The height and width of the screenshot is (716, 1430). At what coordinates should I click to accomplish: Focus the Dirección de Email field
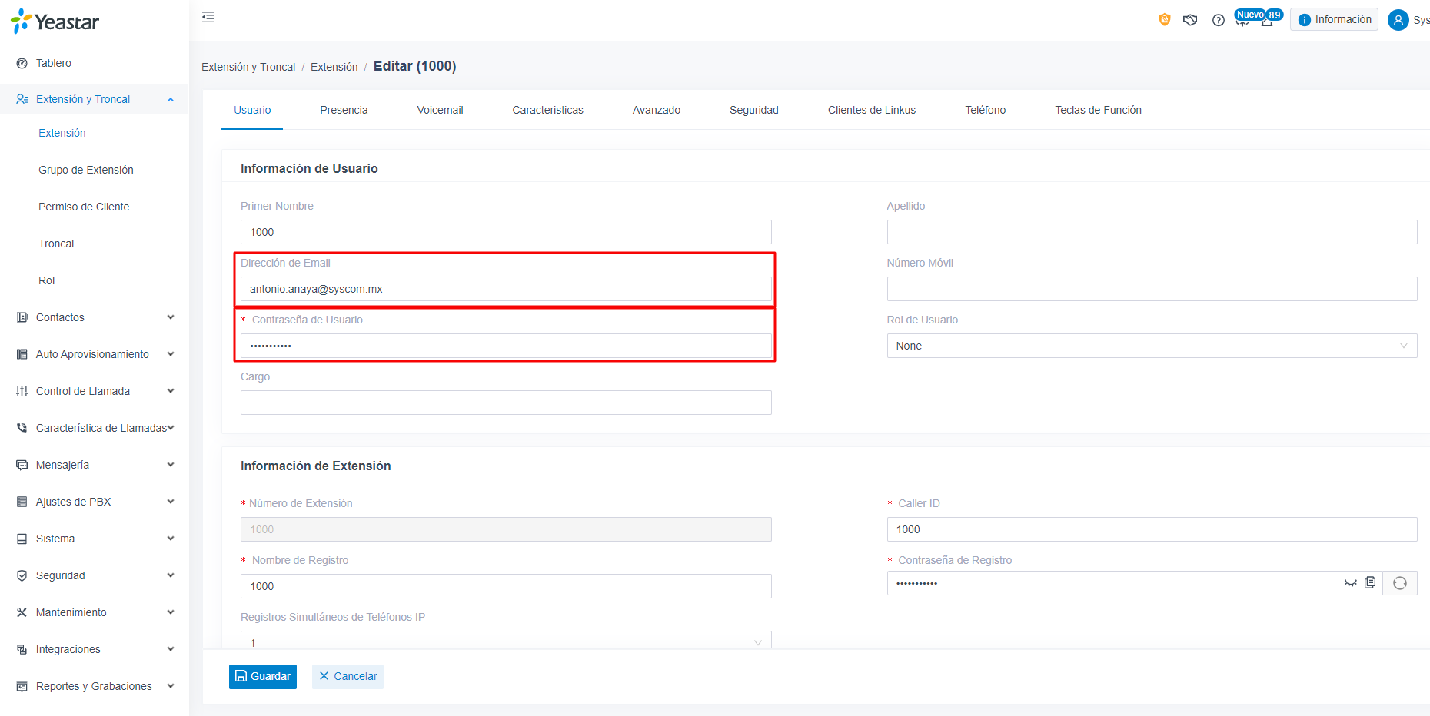point(506,289)
